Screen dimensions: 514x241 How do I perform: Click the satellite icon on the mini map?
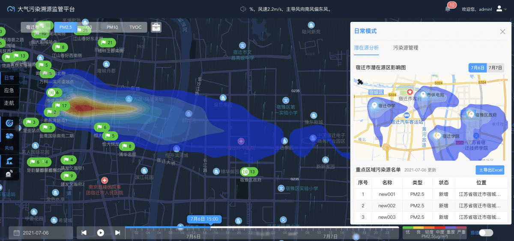[360, 81]
